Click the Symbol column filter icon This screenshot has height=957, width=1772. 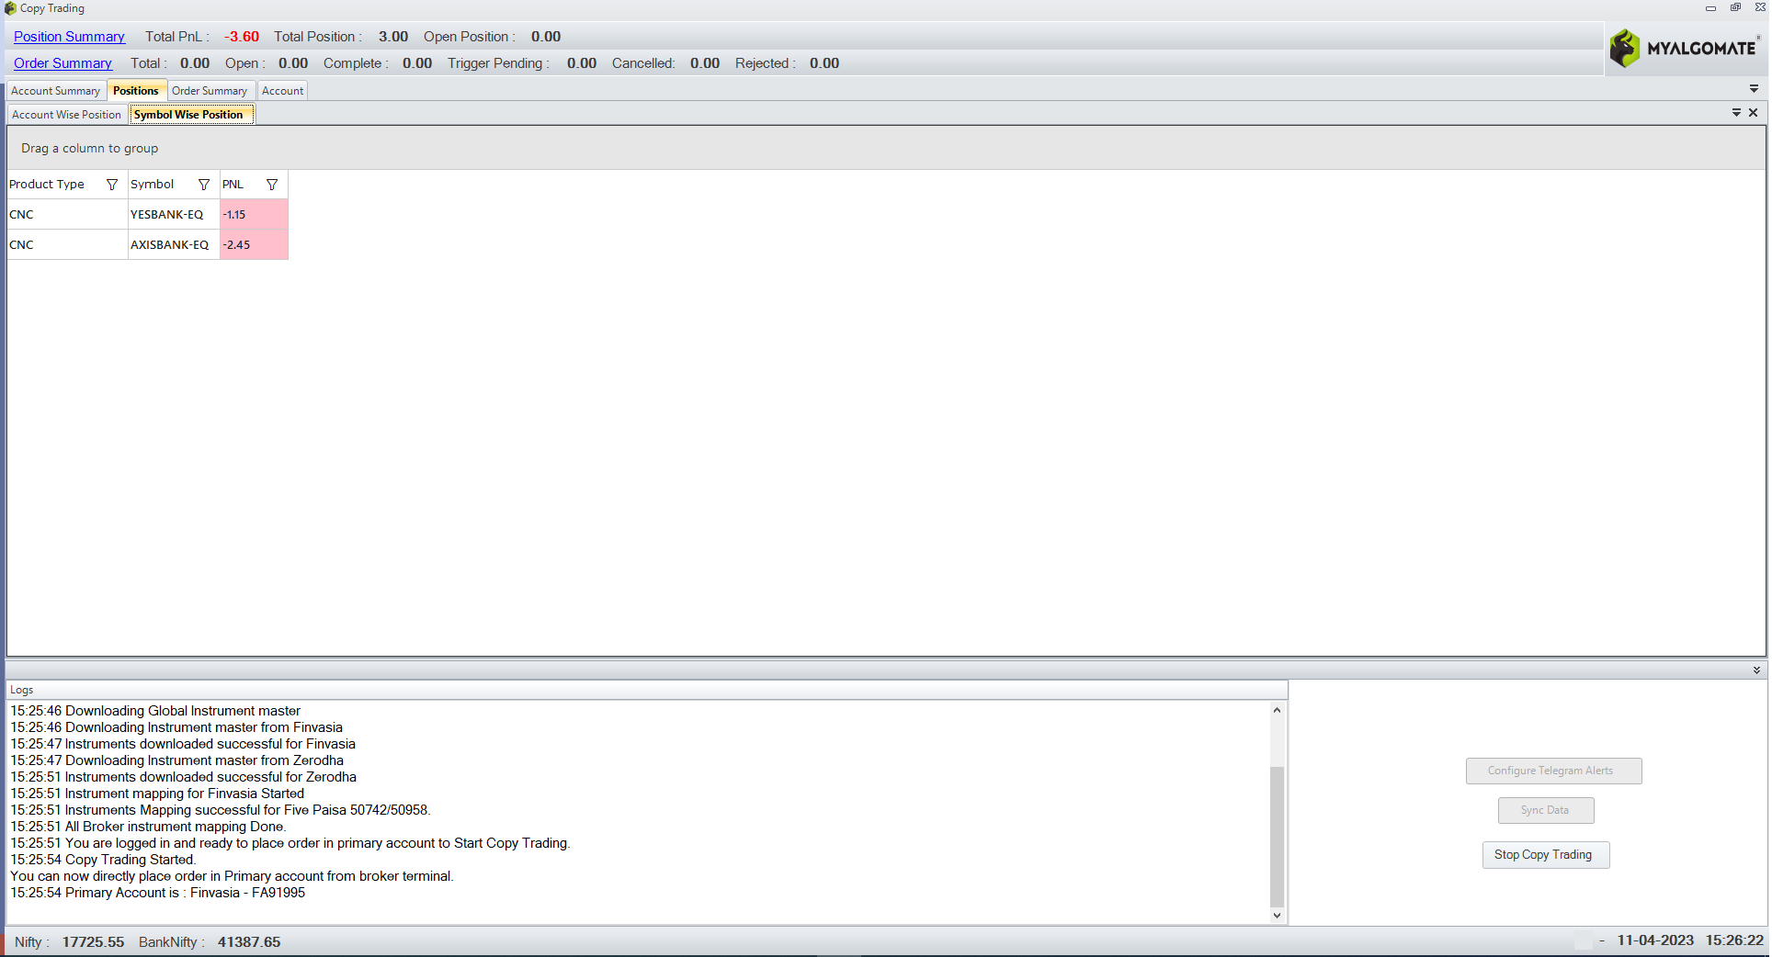point(204,185)
